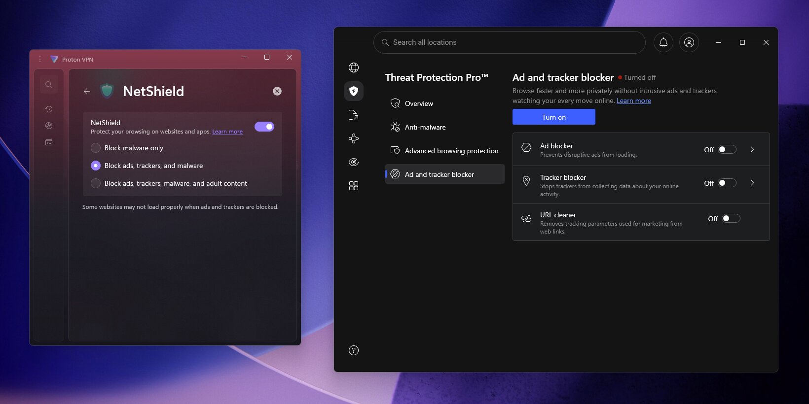Click the Proton VPN search icon
809x404 pixels.
49,85
